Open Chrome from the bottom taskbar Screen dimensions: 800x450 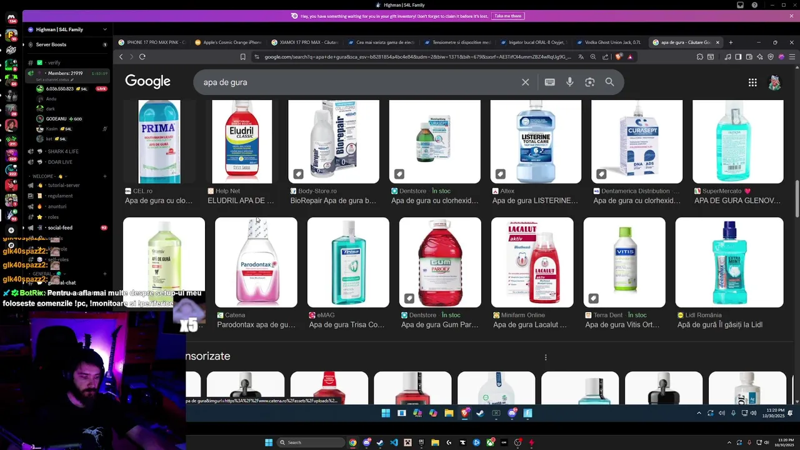click(353, 442)
